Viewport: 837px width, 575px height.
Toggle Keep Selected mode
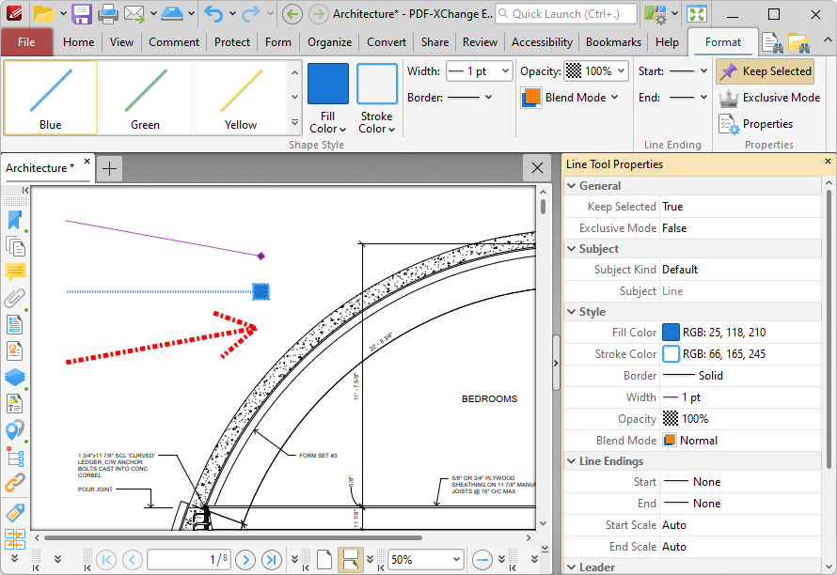click(x=766, y=71)
